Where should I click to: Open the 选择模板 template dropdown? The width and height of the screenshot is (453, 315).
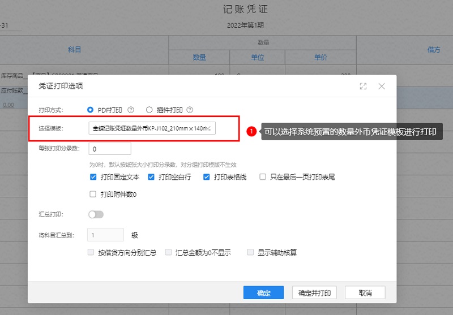[x=152, y=128]
